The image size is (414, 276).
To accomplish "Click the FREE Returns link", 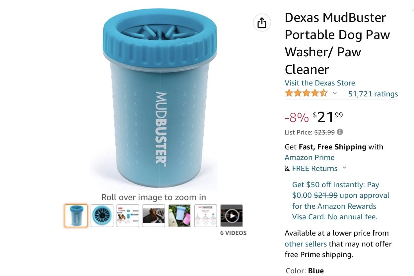I will pos(314,168).
